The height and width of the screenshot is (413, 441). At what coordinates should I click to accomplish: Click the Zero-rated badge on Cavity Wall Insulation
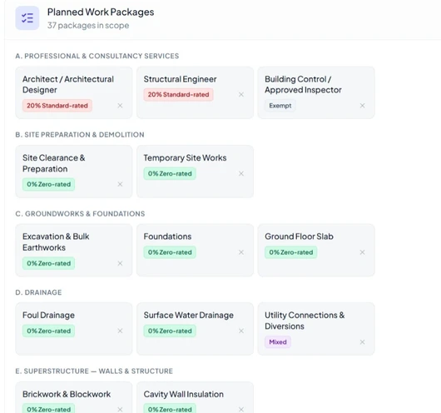coord(170,409)
